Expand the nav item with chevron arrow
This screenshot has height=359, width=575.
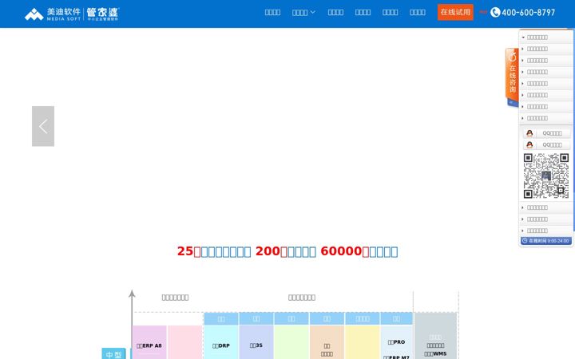pyautogui.click(x=303, y=13)
